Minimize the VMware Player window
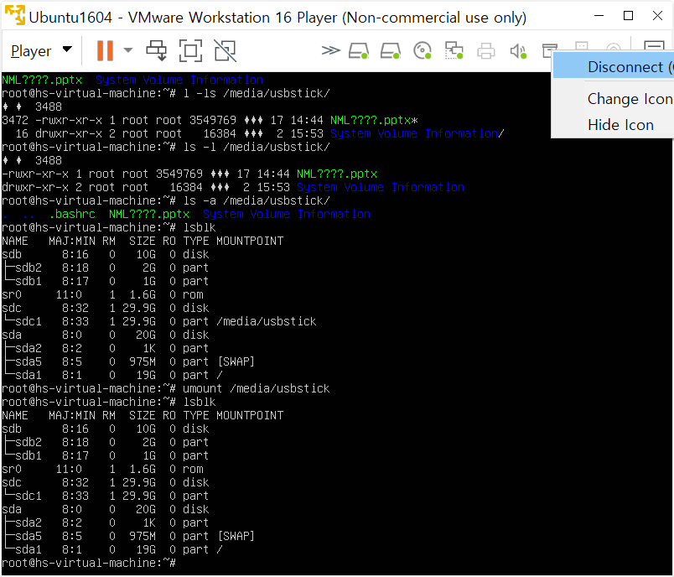 (599, 16)
